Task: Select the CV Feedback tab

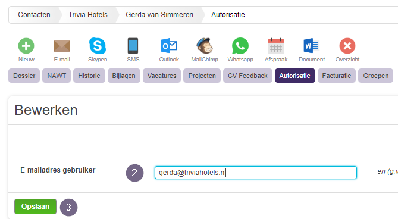Action: tap(247, 76)
